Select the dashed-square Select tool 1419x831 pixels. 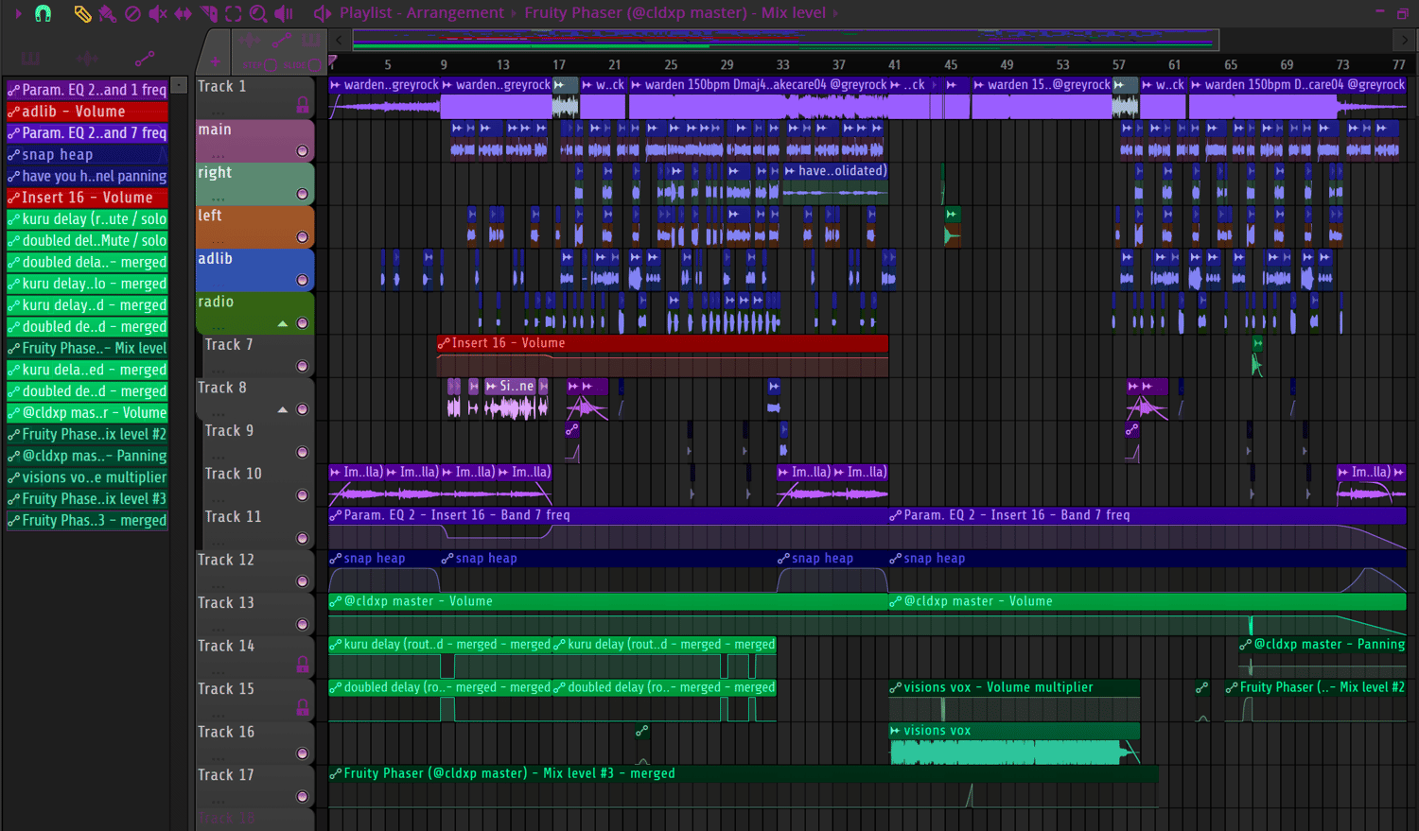pyautogui.click(x=234, y=13)
